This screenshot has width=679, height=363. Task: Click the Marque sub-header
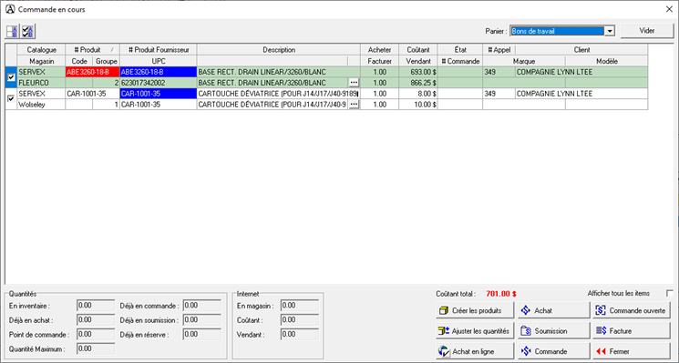click(524, 61)
